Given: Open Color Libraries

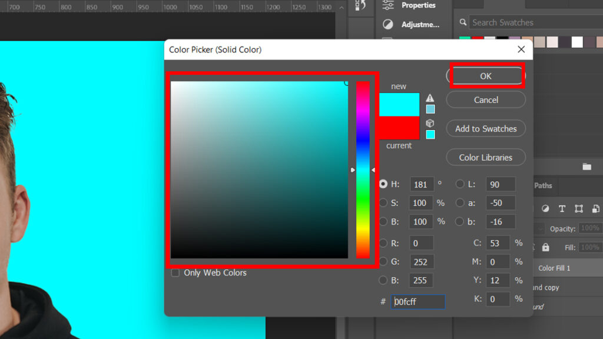Looking at the screenshot, I should coord(486,158).
